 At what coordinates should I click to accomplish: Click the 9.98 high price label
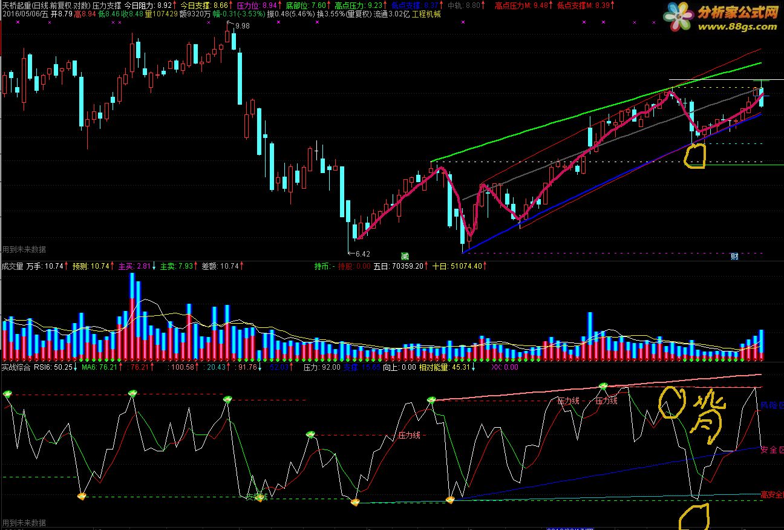242,26
